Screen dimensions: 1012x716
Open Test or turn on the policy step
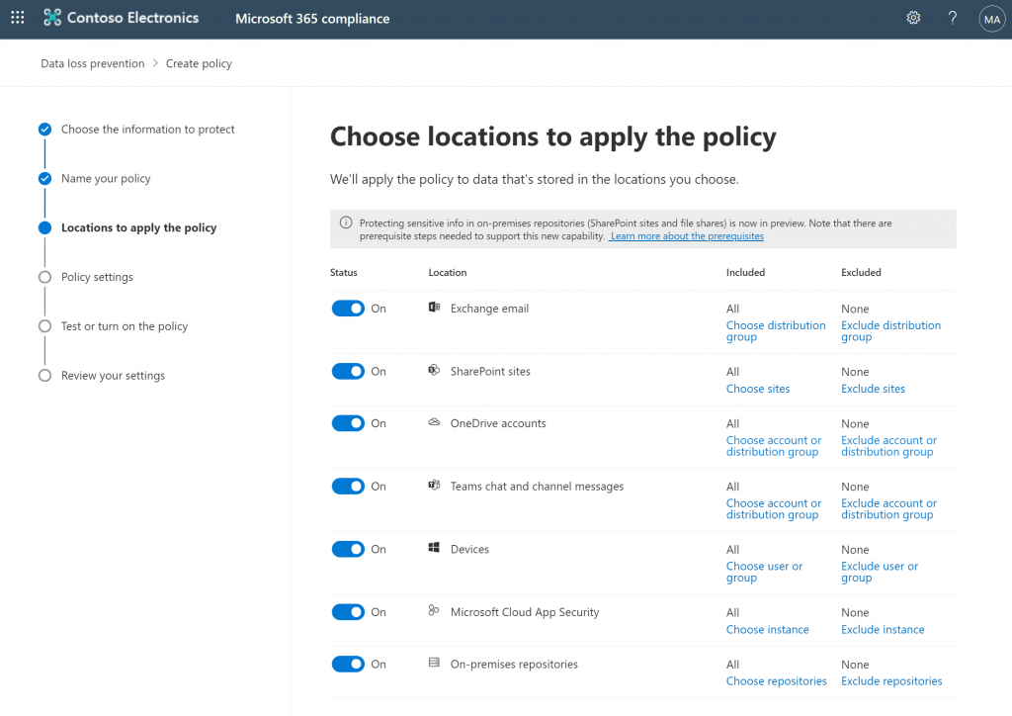pyautogui.click(x=125, y=326)
